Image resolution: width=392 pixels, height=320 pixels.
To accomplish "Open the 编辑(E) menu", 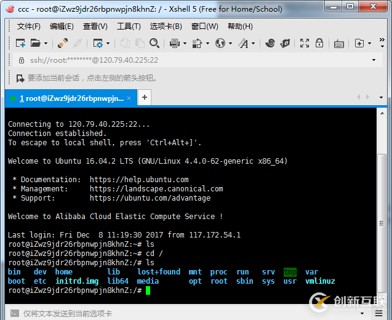I will tap(62, 26).
